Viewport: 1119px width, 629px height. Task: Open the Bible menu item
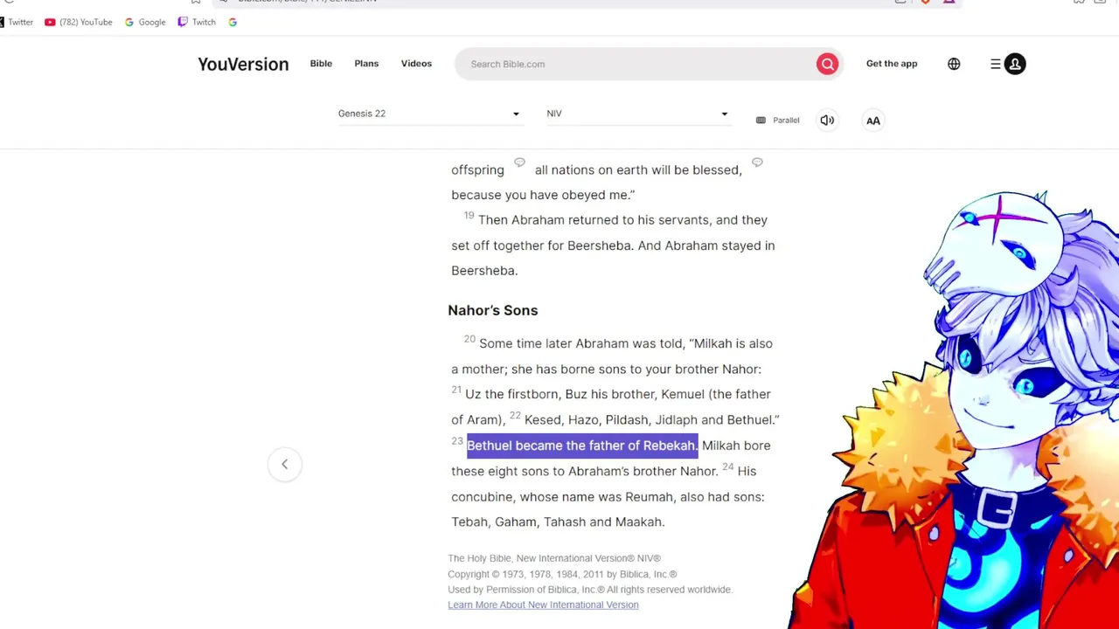321,64
